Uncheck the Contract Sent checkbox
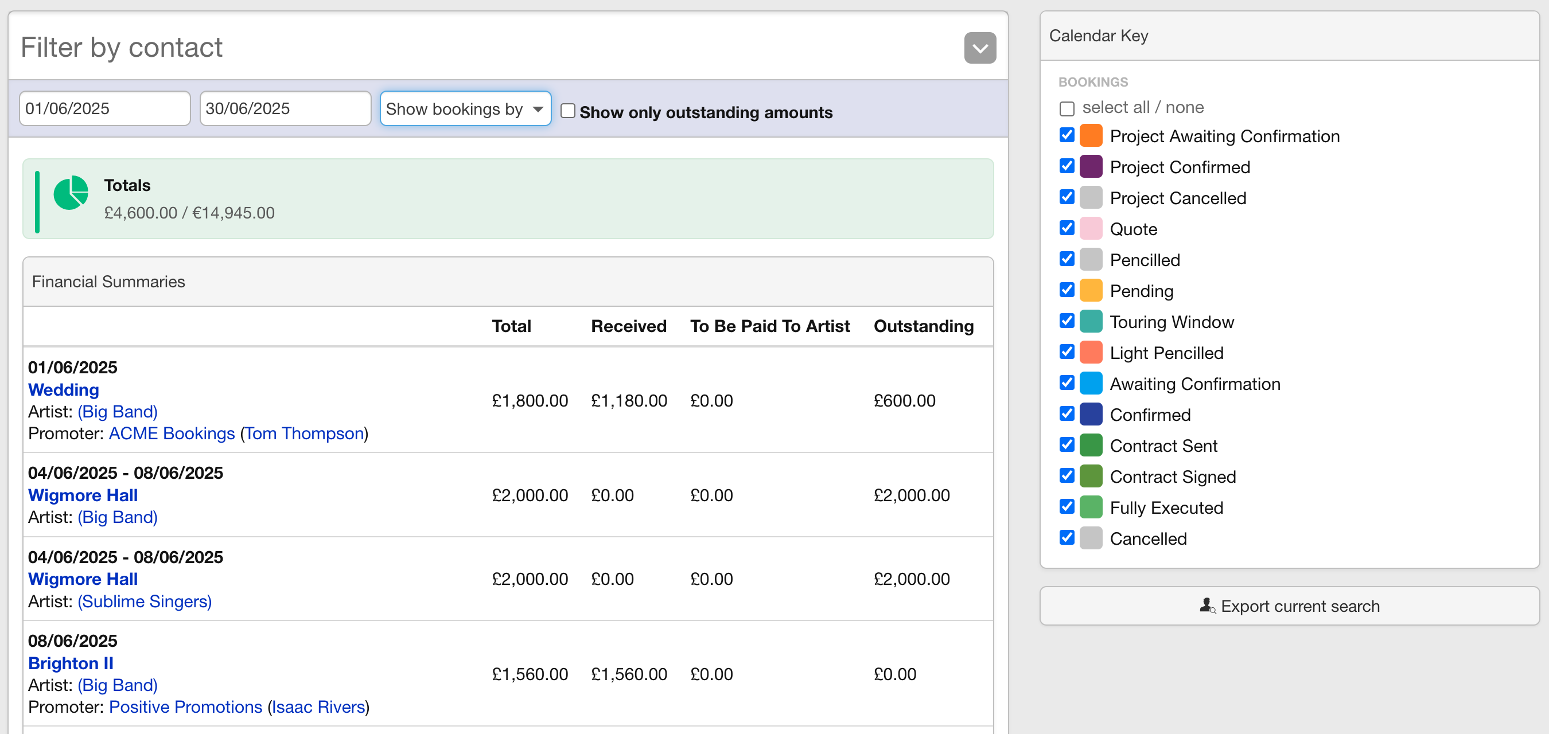 [1067, 445]
